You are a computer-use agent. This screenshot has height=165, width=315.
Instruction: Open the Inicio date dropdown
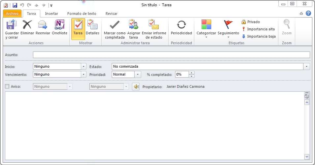pyautogui.click(x=83, y=66)
